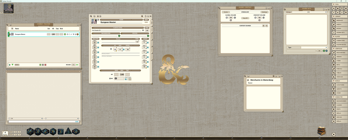
Task: Open Sound Sets from the sidebar
Action: pyautogui.click(x=340, y=32)
